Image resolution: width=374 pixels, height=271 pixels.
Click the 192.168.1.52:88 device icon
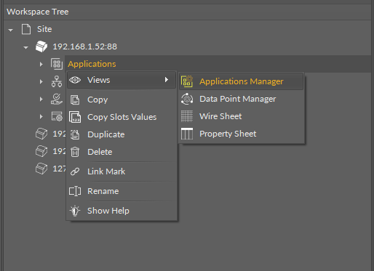click(41, 46)
